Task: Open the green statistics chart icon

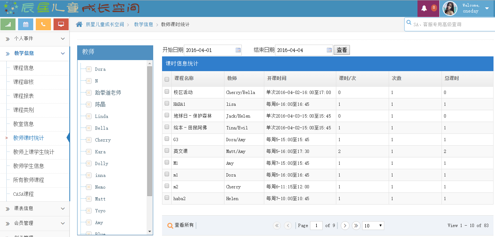Action: click(7, 24)
